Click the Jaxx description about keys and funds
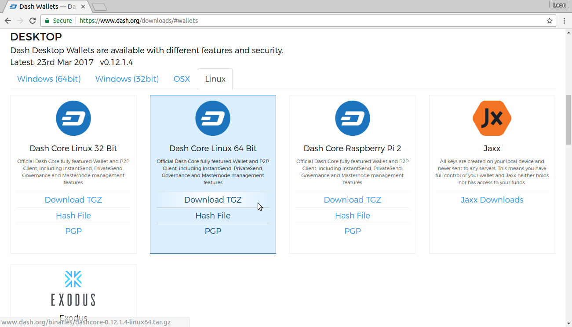This screenshot has width=572, height=327. coord(492,172)
